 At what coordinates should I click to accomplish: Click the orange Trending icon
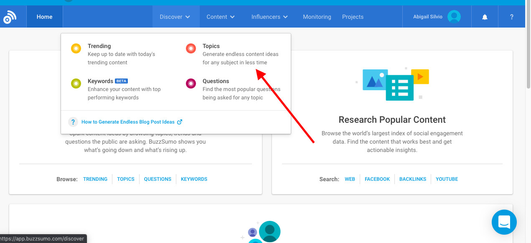point(76,48)
